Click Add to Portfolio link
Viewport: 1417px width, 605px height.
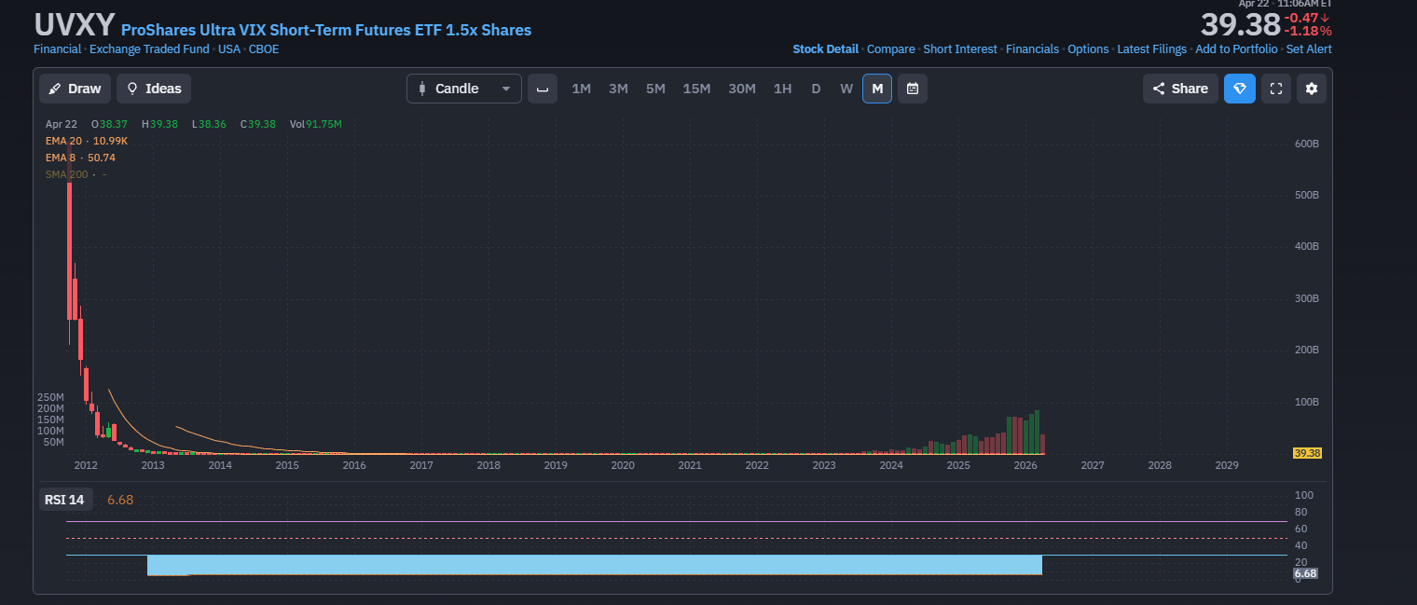pos(1236,49)
